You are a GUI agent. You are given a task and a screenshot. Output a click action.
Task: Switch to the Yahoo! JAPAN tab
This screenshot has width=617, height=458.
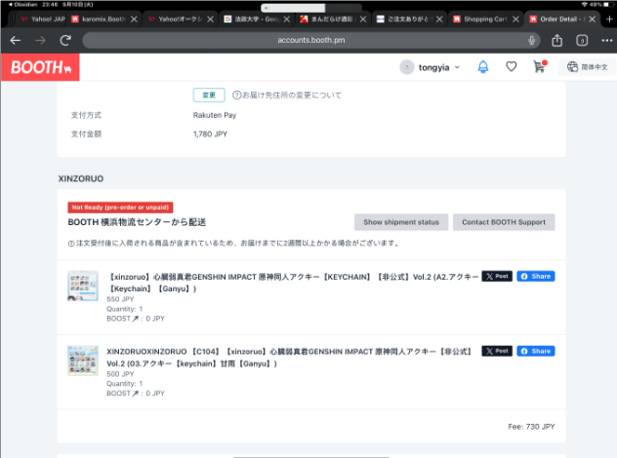(x=42, y=19)
